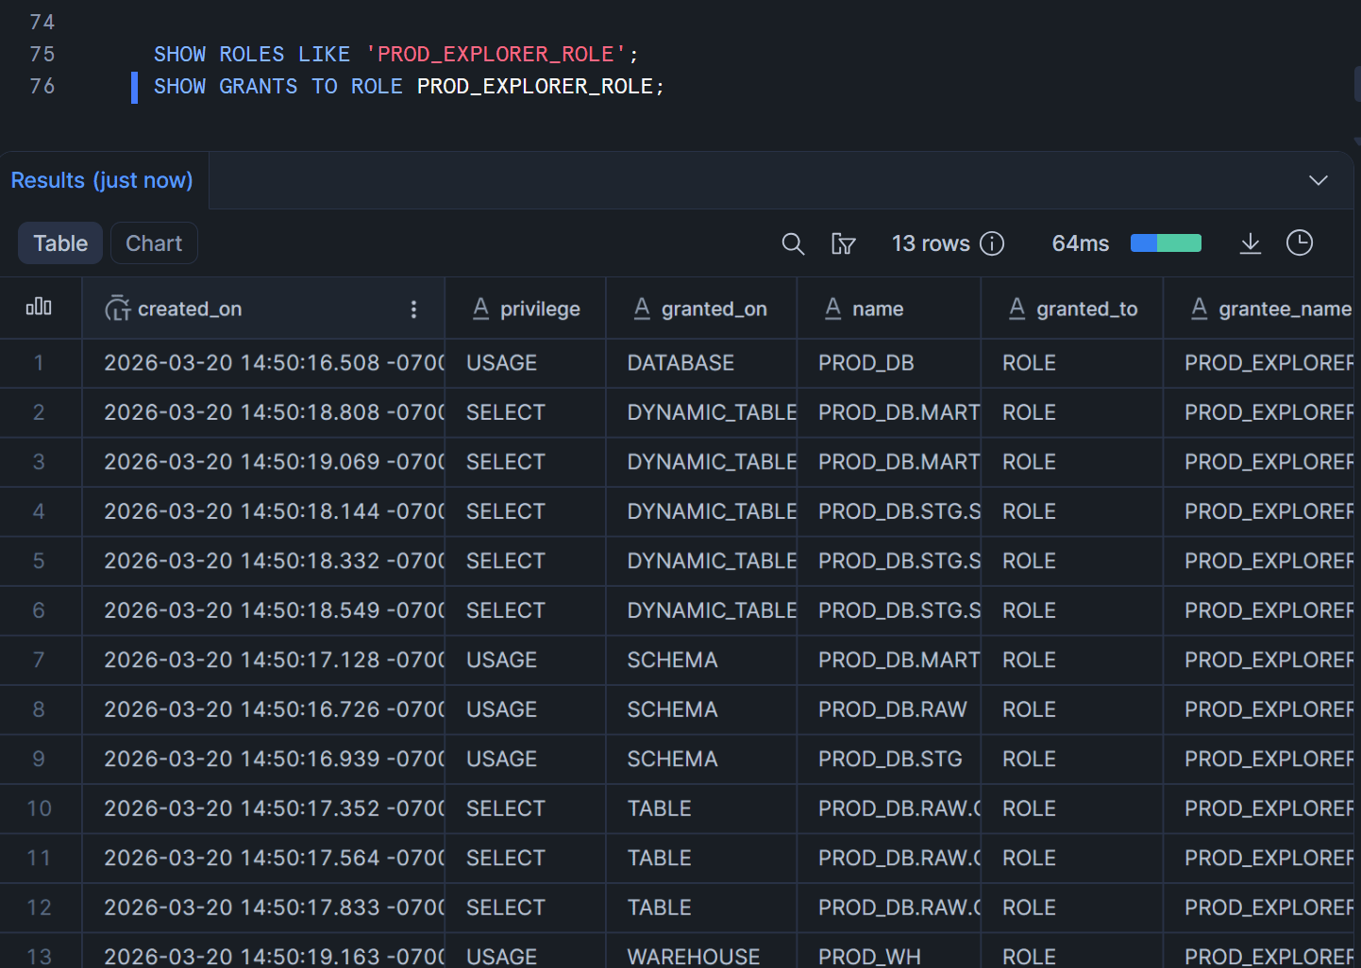This screenshot has height=968, width=1361.
Task: Click the WAREHOUSE cell in row 13
Action: coord(693,956)
